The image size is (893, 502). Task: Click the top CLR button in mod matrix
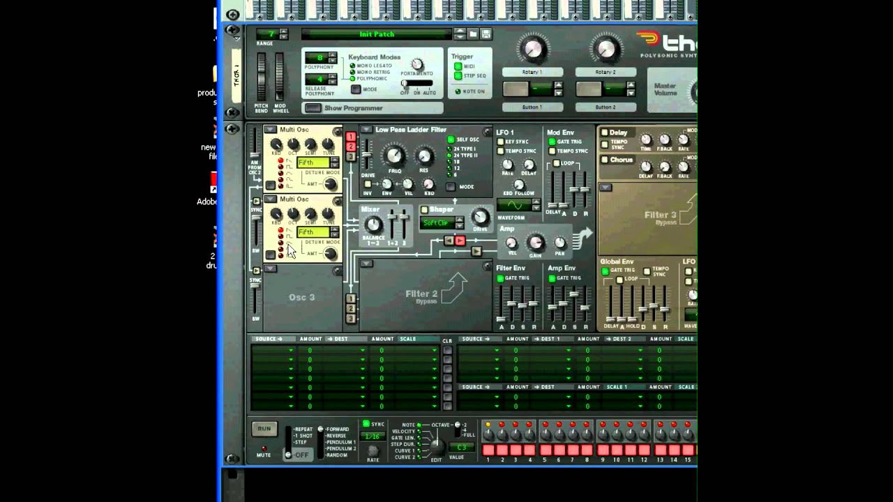(x=447, y=350)
